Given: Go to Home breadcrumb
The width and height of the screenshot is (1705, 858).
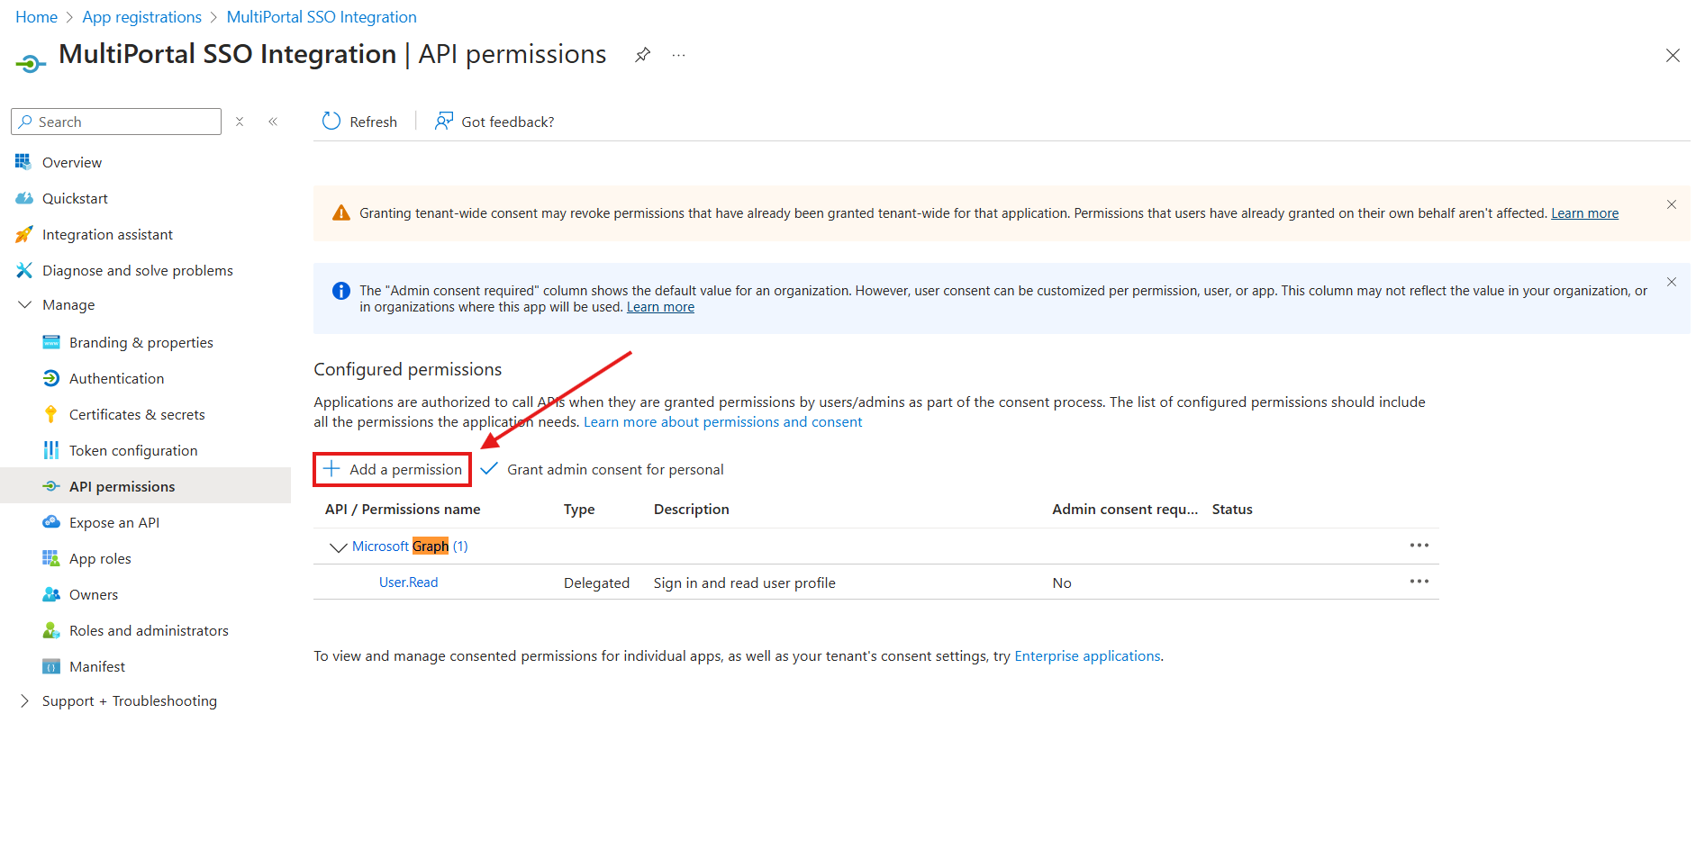Looking at the screenshot, I should pos(37,17).
